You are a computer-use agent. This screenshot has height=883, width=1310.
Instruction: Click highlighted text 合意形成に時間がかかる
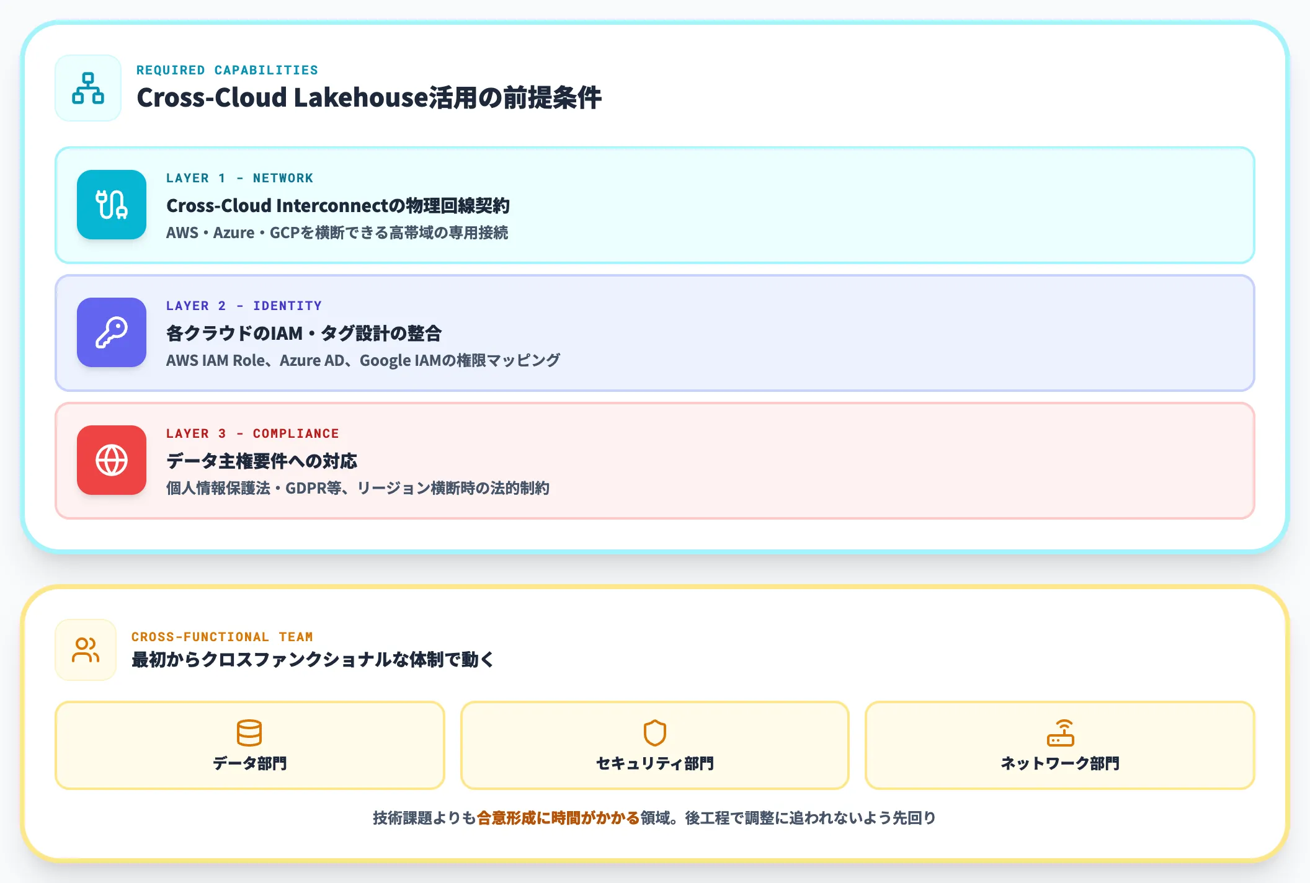click(x=558, y=818)
